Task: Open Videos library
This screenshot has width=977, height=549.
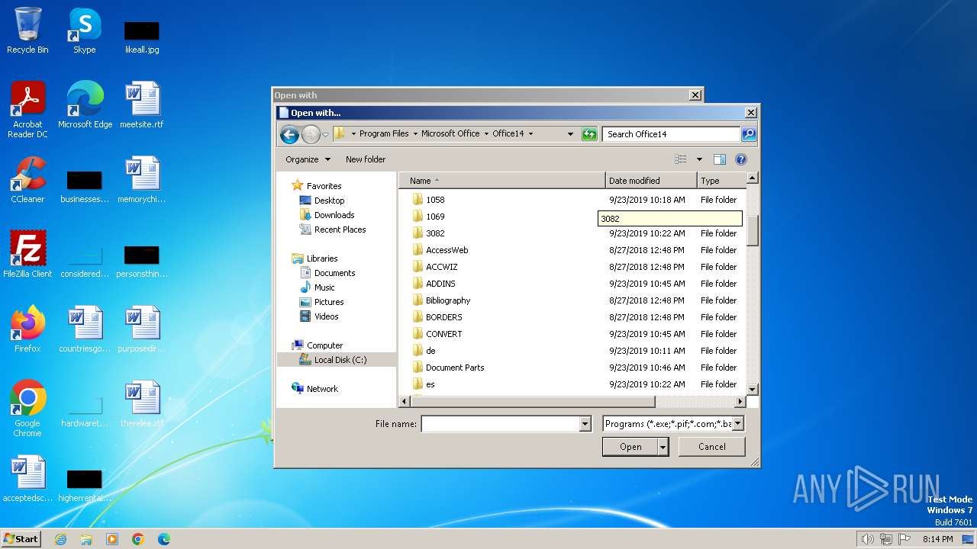Action: point(326,316)
